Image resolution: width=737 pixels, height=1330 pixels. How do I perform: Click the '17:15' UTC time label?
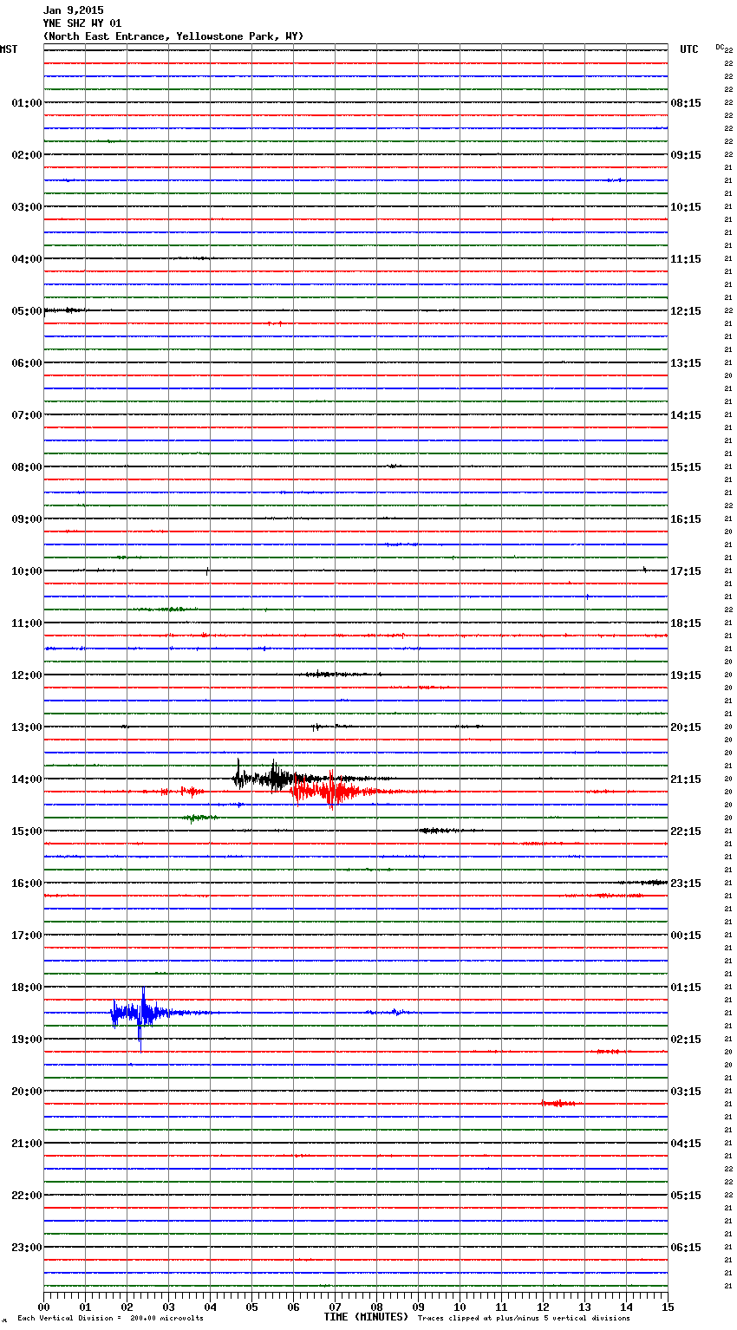tap(686, 571)
